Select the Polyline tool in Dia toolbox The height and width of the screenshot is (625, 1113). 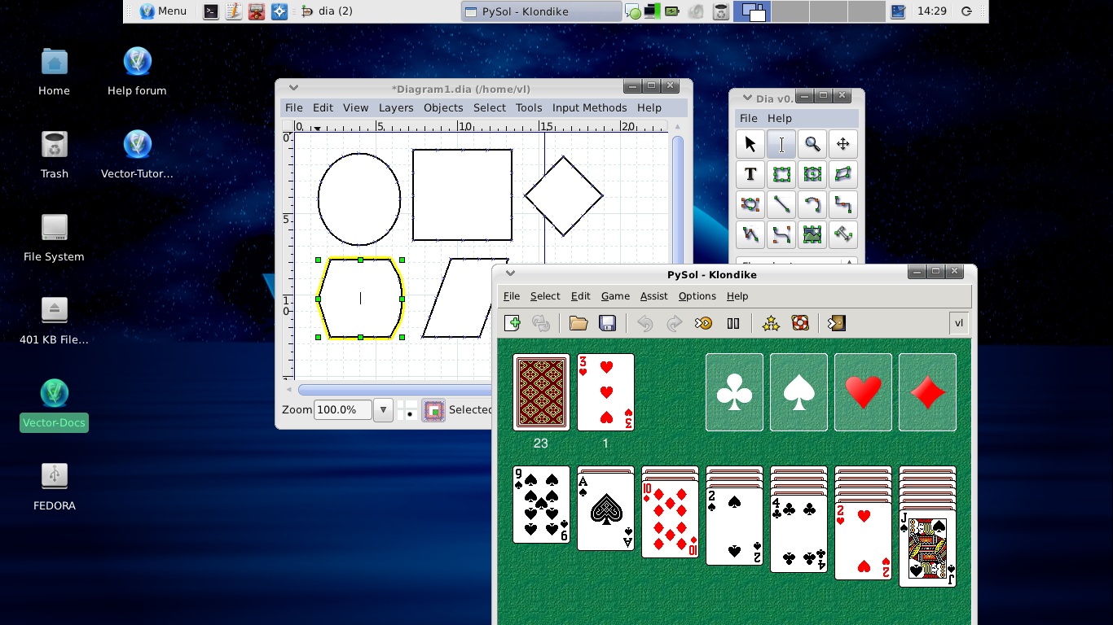750,234
